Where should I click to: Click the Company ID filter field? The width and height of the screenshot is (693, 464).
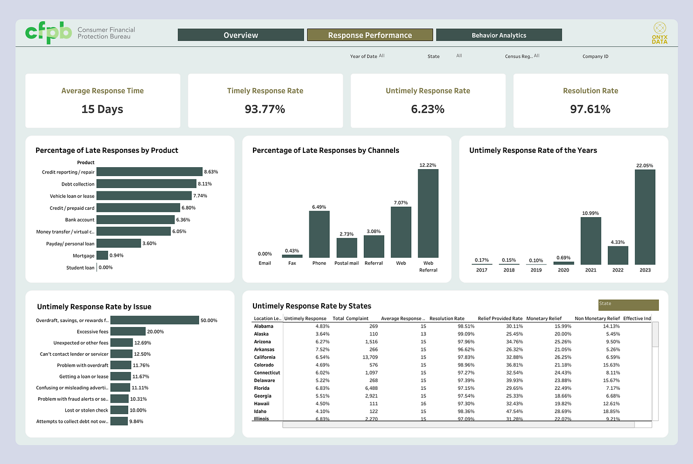[x=595, y=56]
